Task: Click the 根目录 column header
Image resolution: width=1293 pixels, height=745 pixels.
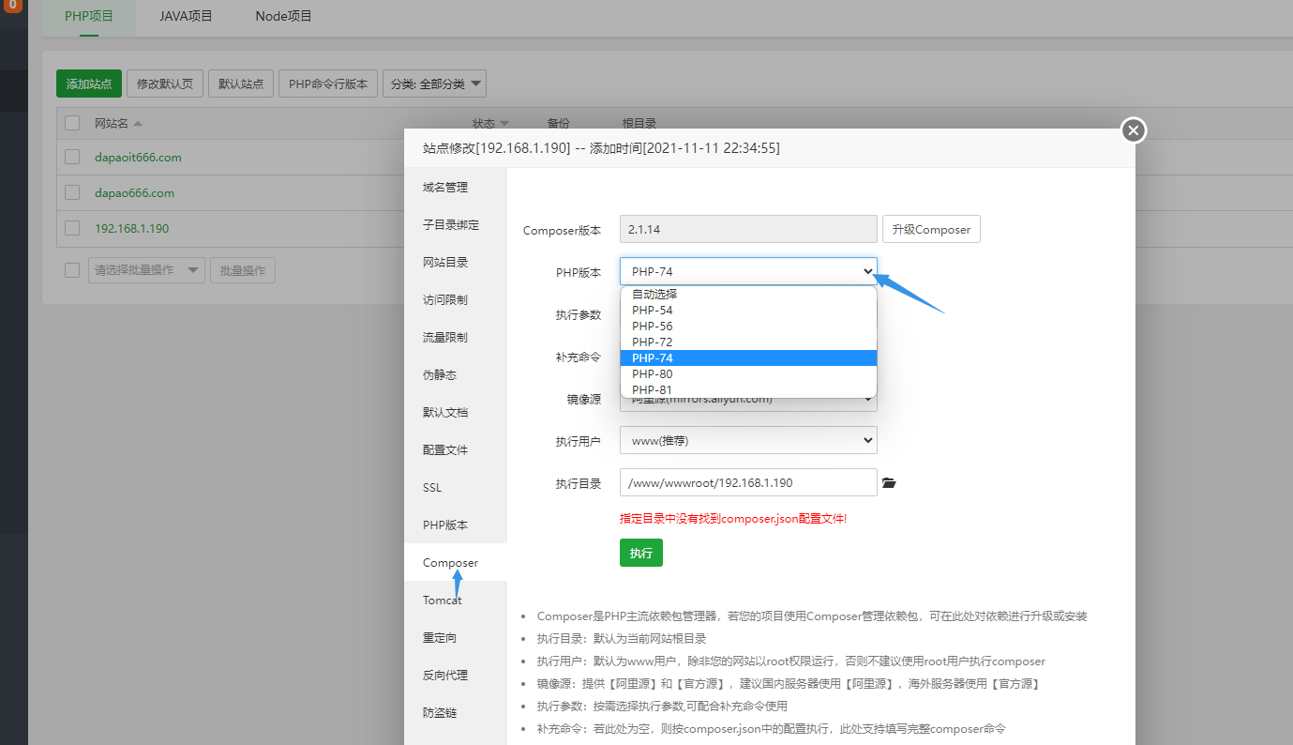Action: [x=639, y=124]
